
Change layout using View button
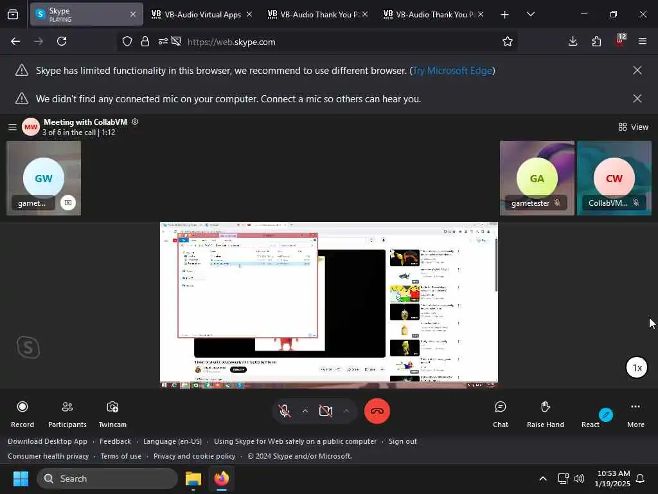[x=633, y=127]
